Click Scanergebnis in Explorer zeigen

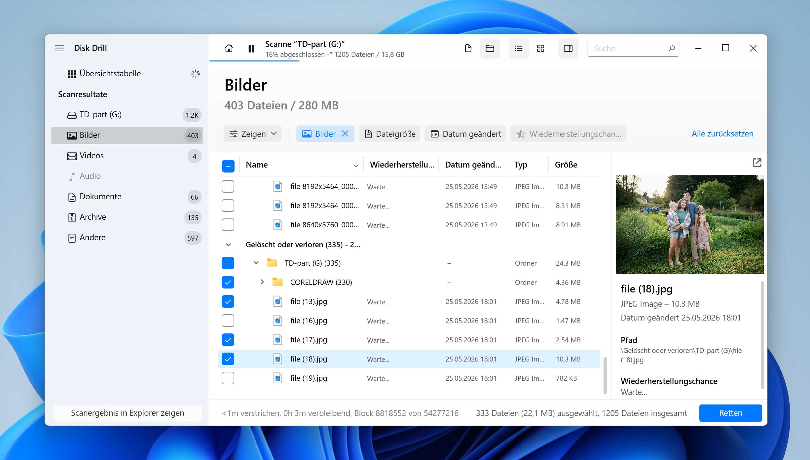point(128,413)
